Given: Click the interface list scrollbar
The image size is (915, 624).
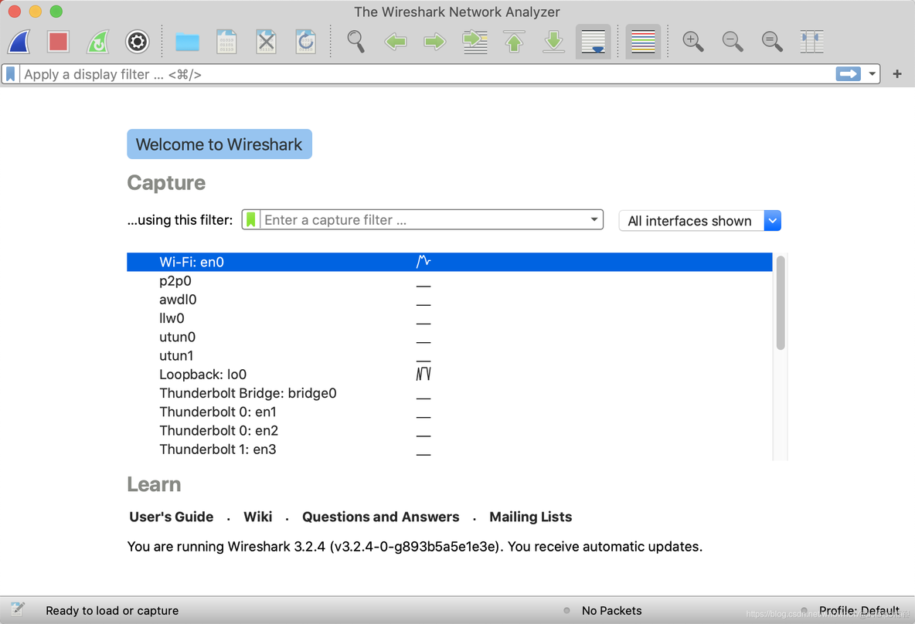Looking at the screenshot, I should [x=781, y=304].
